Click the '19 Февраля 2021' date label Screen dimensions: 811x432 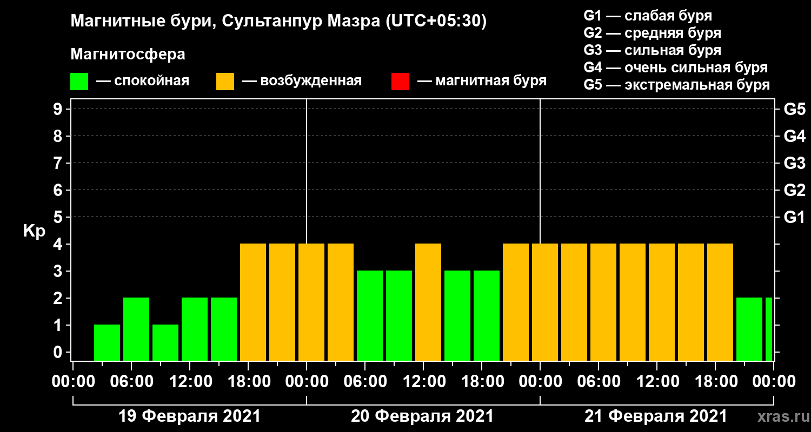coord(189,416)
